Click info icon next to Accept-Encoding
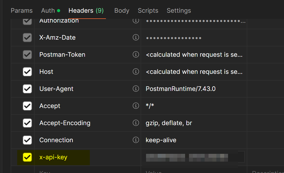The width and height of the screenshot is (284, 173). pos(136,123)
